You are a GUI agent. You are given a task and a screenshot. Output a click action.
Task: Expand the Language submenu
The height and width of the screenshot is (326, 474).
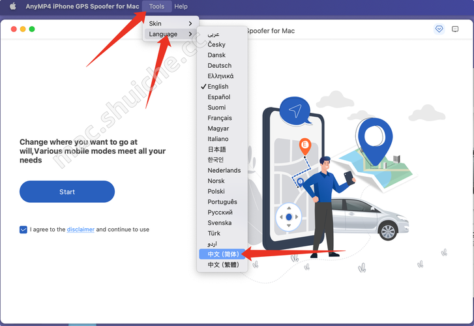tap(170, 34)
